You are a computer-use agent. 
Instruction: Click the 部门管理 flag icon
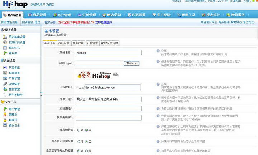[5, 109]
